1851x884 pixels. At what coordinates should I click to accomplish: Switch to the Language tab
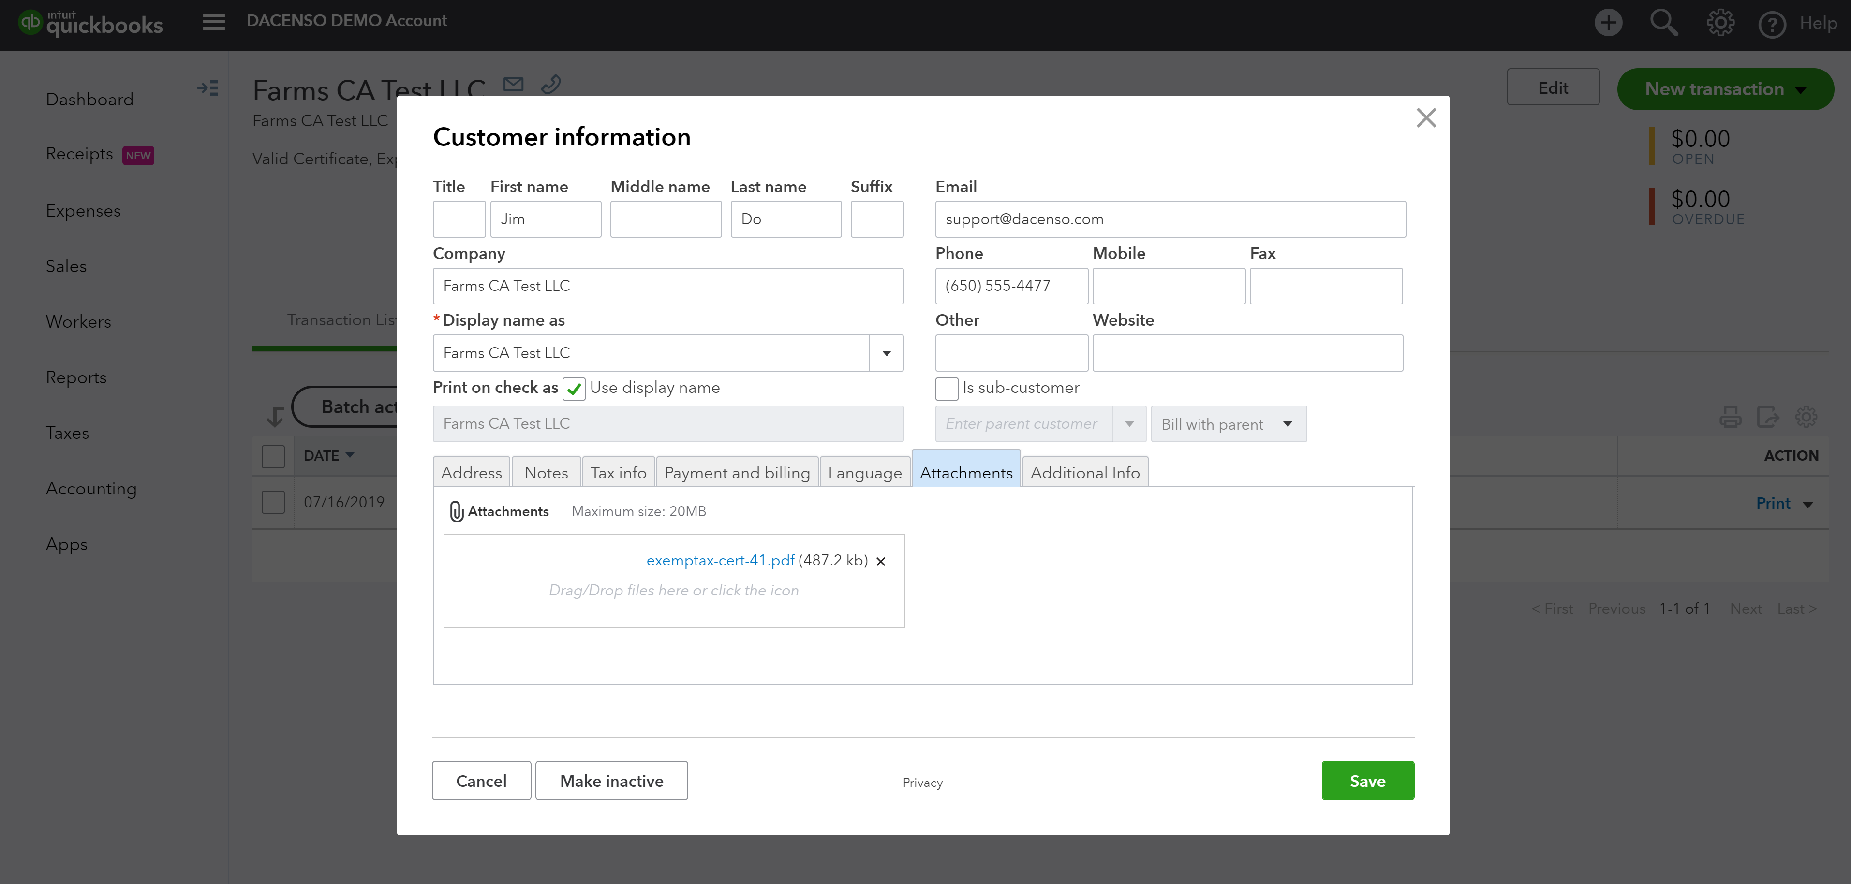click(864, 473)
